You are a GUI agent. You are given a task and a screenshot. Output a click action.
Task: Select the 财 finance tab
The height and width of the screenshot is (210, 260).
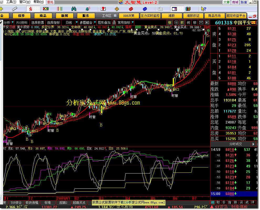tap(218, 202)
